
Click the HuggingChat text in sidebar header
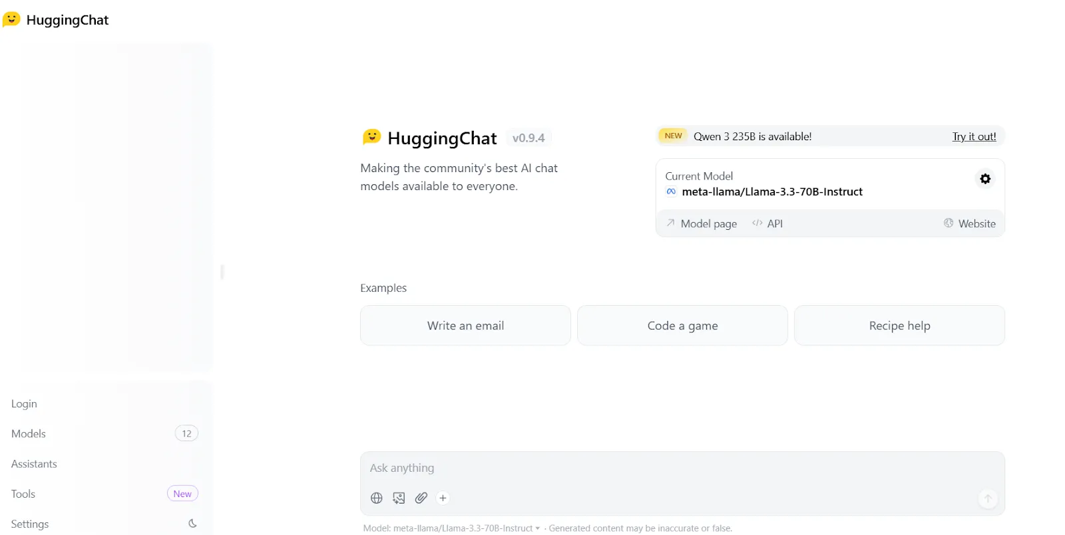tap(67, 20)
